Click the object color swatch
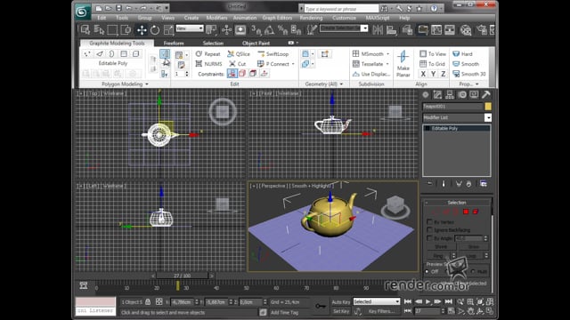570x320 pixels. [x=488, y=107]
